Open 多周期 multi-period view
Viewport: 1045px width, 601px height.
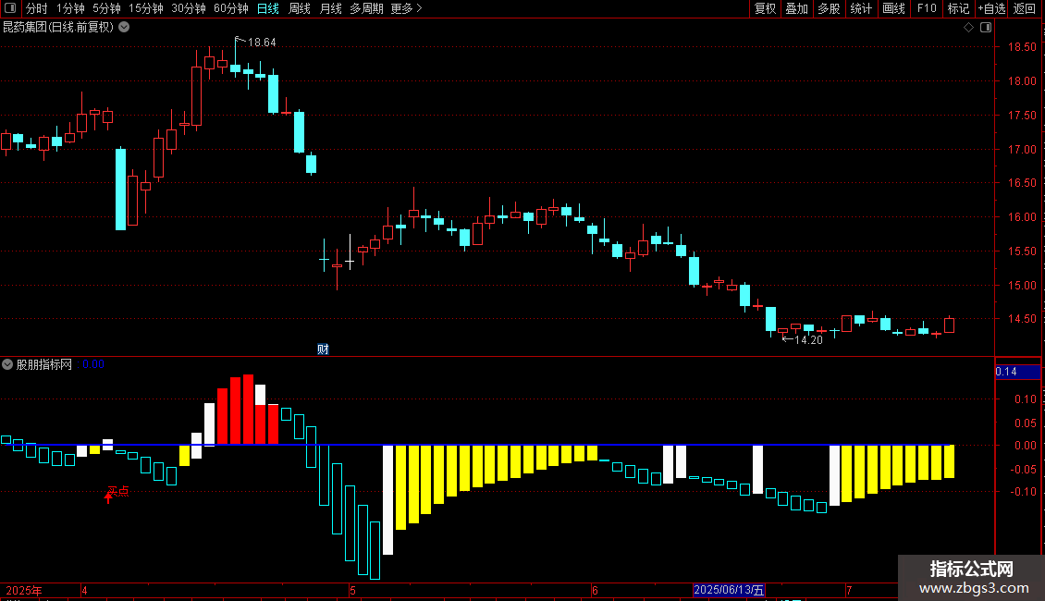(x=366, y=8)
